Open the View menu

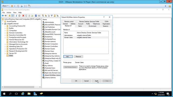[x=15, y=13]
